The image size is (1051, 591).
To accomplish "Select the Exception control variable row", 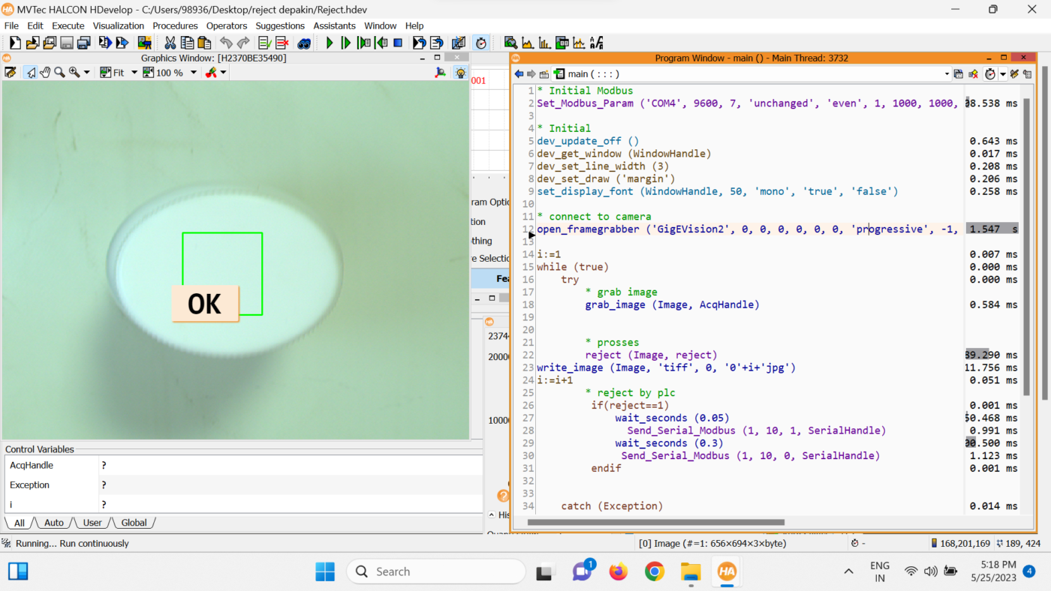I will click(242, 484).
